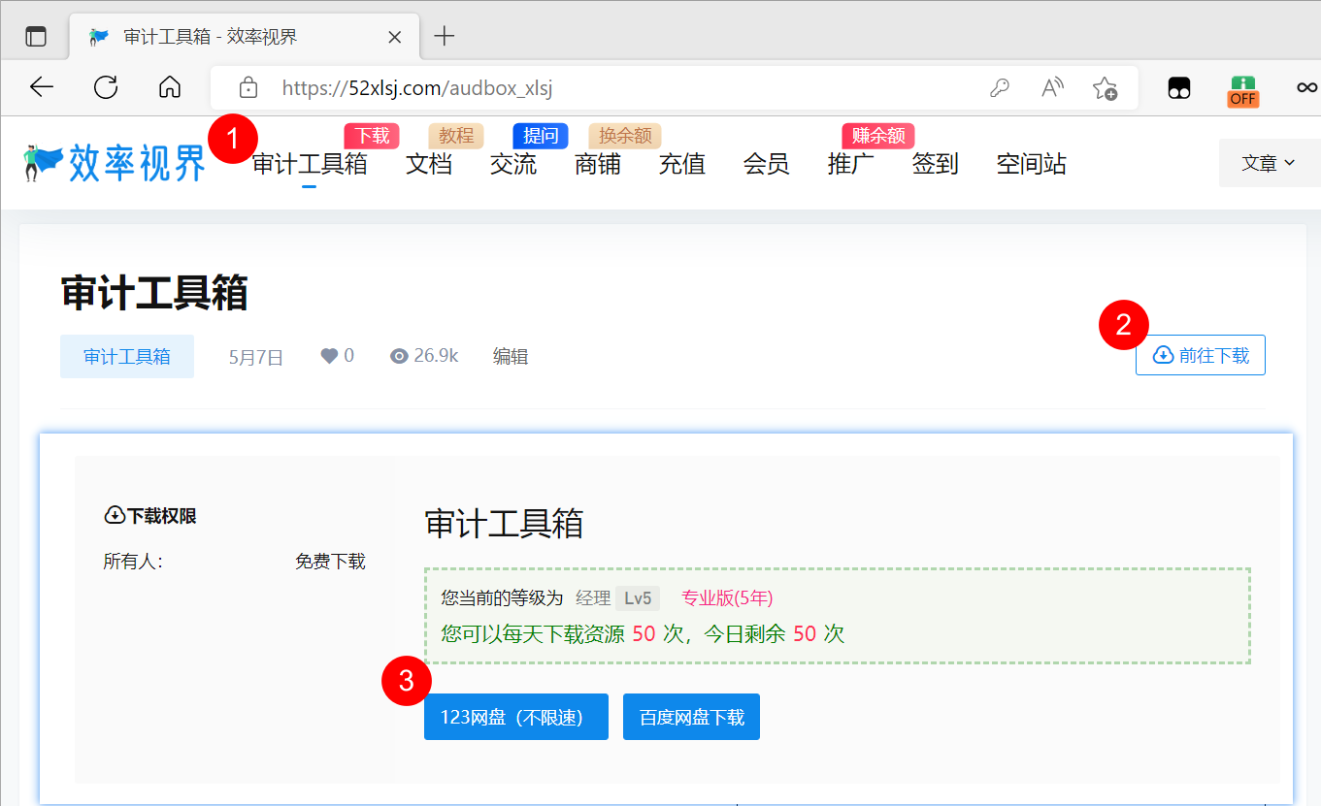The image size is (1321, 806).
Task: Add this page to favorites via star icon
Action: tap(1105, 87)
